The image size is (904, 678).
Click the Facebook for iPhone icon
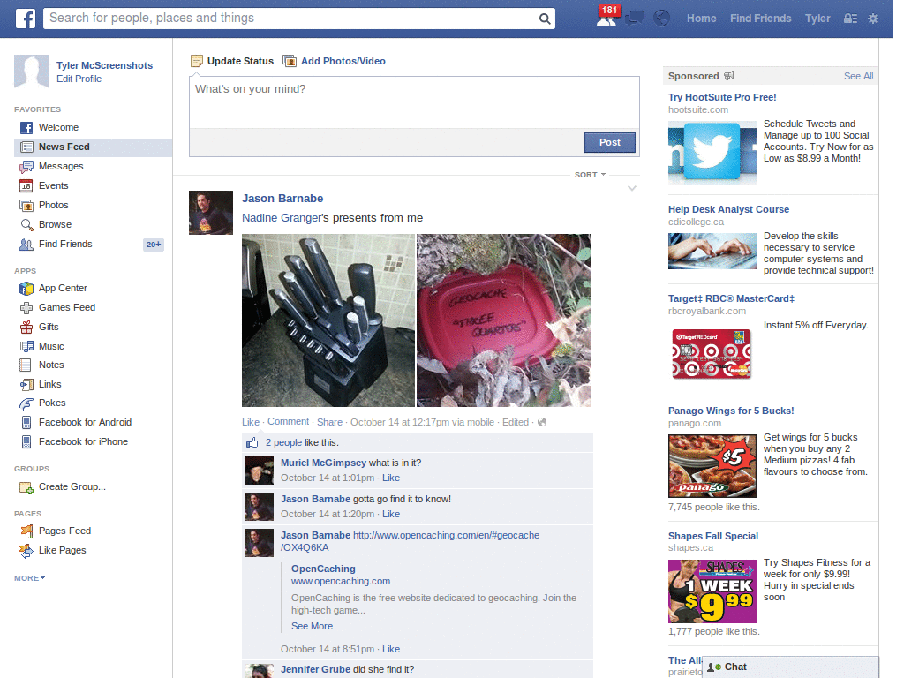click(26, 442)
